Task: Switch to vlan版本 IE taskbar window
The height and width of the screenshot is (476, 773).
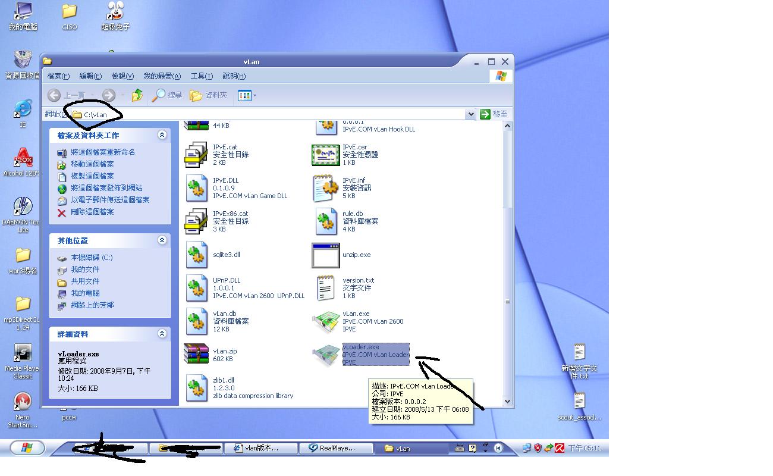Action: pyautogui.click(x=260, y=449)
